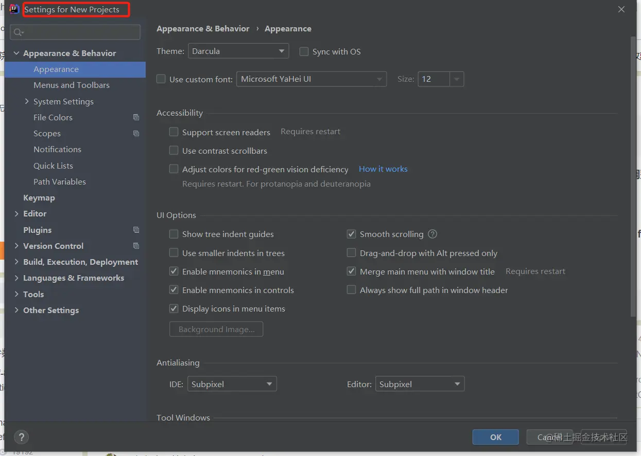The image size is (641, 456).
Task: Enable Use custom font checkbox
Action: click(161, 79)
